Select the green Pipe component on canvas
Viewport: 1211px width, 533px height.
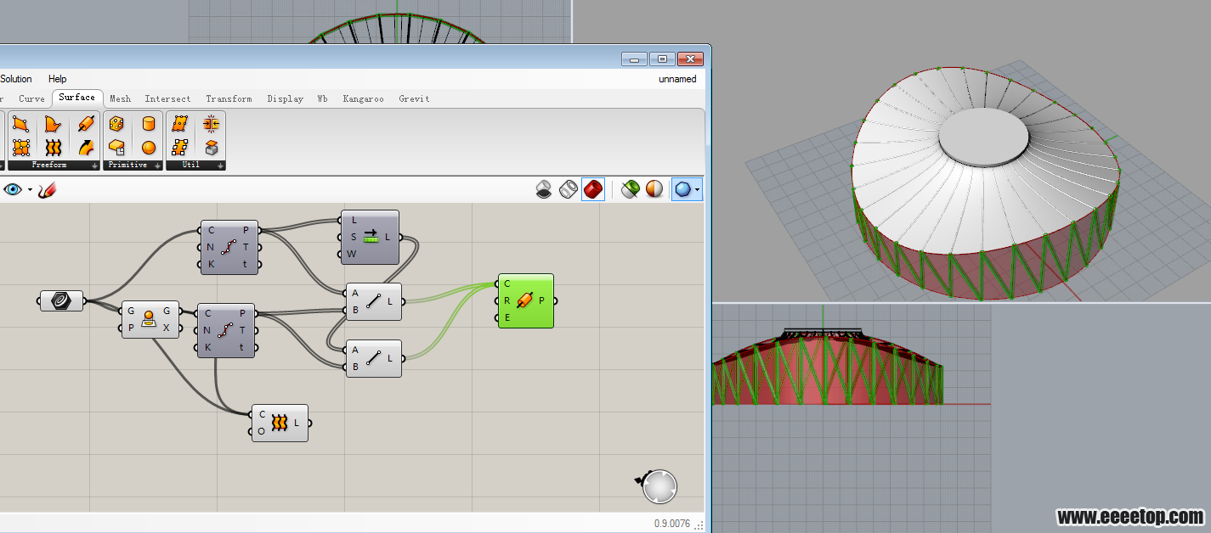526,300
